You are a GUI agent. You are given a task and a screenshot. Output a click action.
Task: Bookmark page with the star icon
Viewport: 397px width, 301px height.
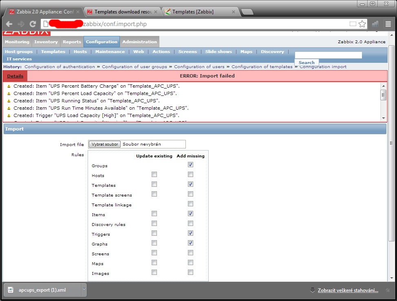tap(362, 24)
